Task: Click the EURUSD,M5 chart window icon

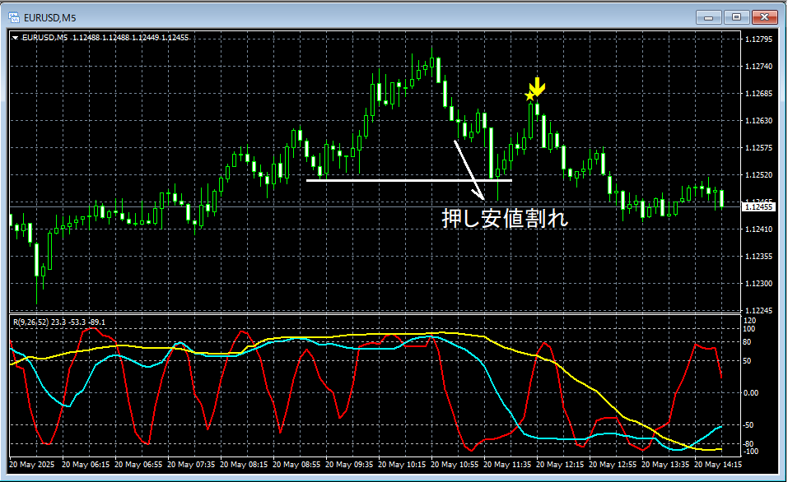Action: 14,17
